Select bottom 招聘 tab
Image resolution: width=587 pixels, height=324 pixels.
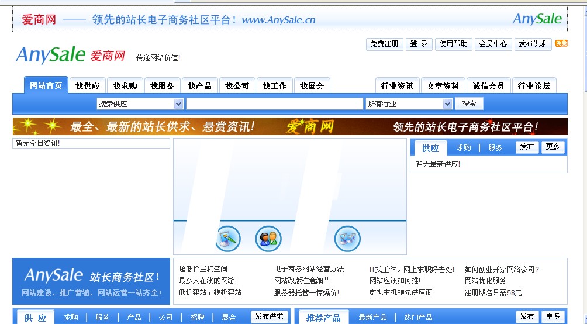[197, 317]
